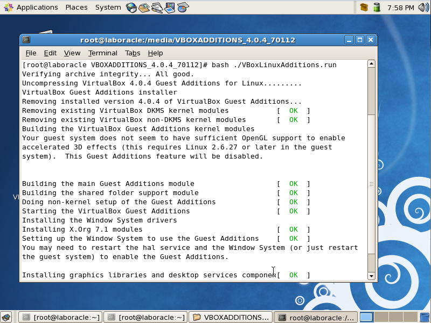Click the 'sufficient OpenGL support' warning line
The width and height of the screenshot is (431, 323).
tap(183, 138)
